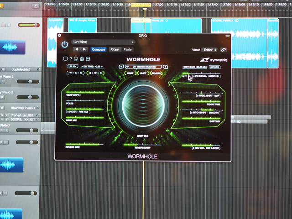This screenshot has width=292, height=219.
Task: Go to next setting arrow
Action: point(84,49)
